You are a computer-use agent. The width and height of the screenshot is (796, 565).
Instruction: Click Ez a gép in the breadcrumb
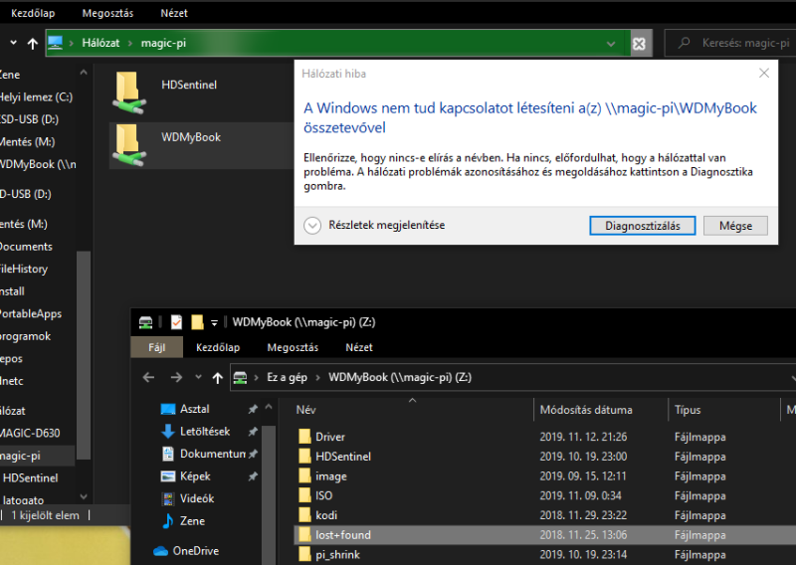(x=287, y=378)
